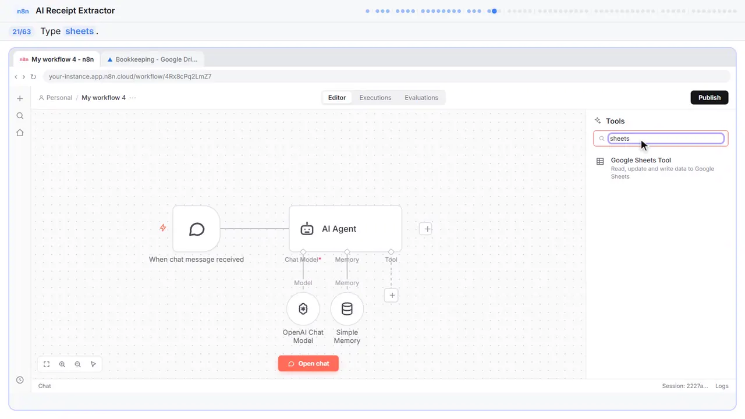The image size is (745, 419).
Task: Open the clock history icon in the sidebar
Action: pos(20,380)
